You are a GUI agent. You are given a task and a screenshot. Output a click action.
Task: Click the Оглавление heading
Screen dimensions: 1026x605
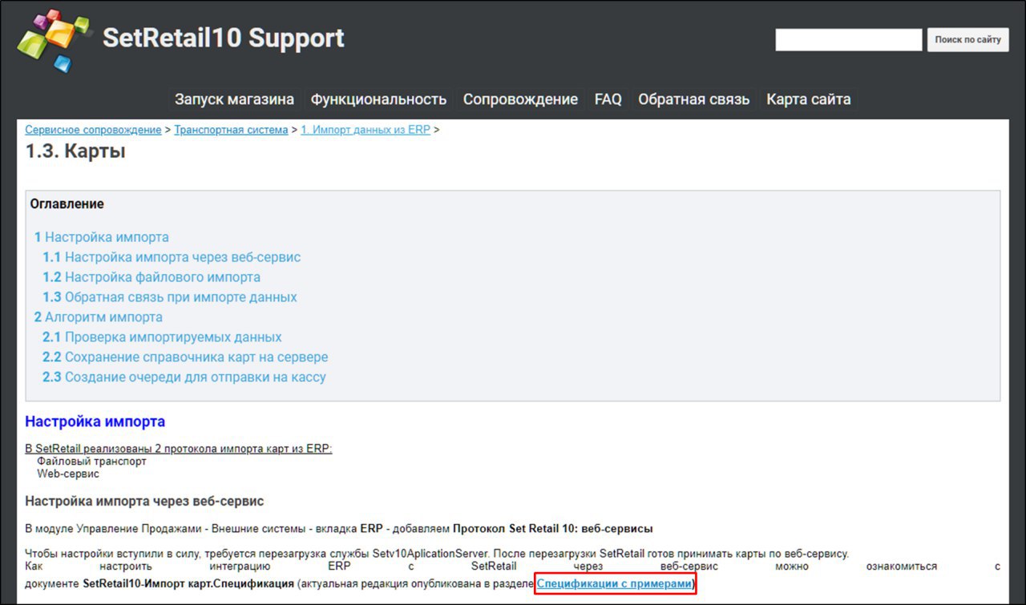pos(67,204)
